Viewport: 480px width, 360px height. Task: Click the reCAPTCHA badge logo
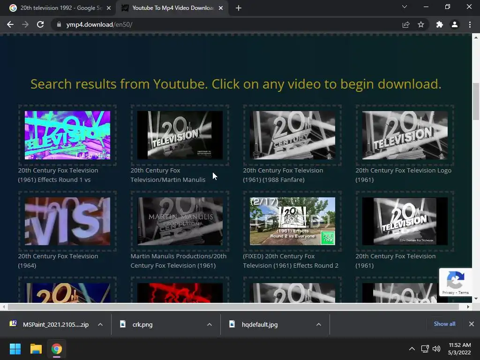pos(456,280)
